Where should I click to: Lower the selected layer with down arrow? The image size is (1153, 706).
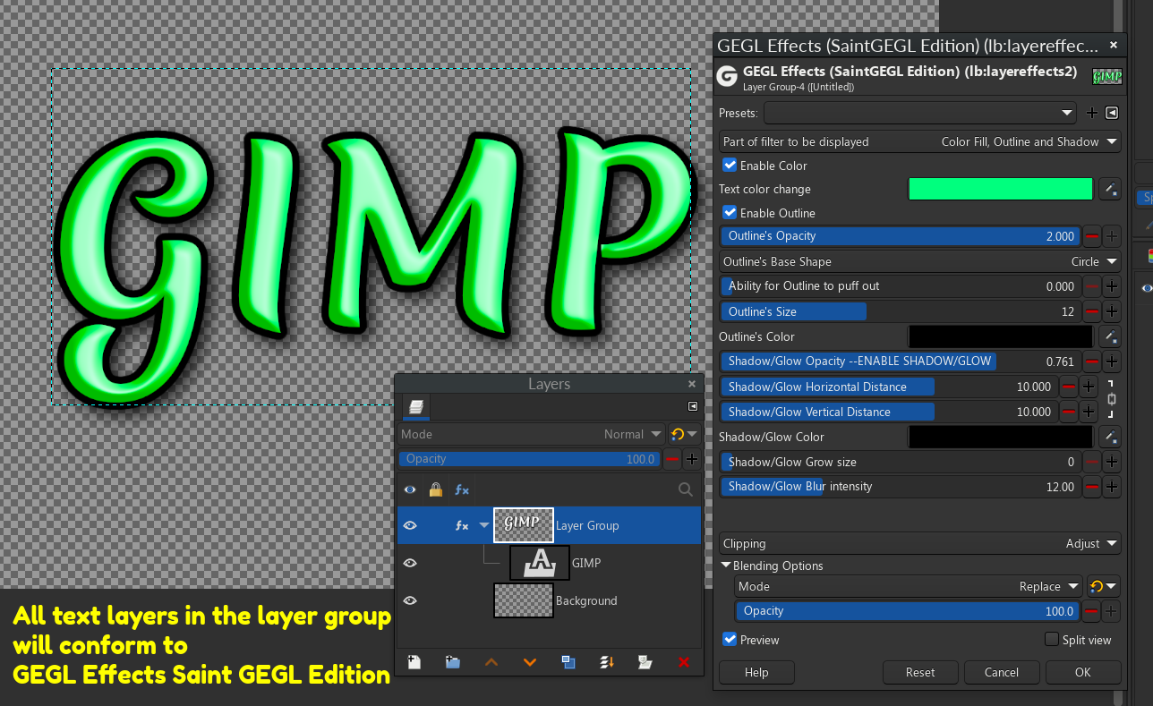pos(529,662)
